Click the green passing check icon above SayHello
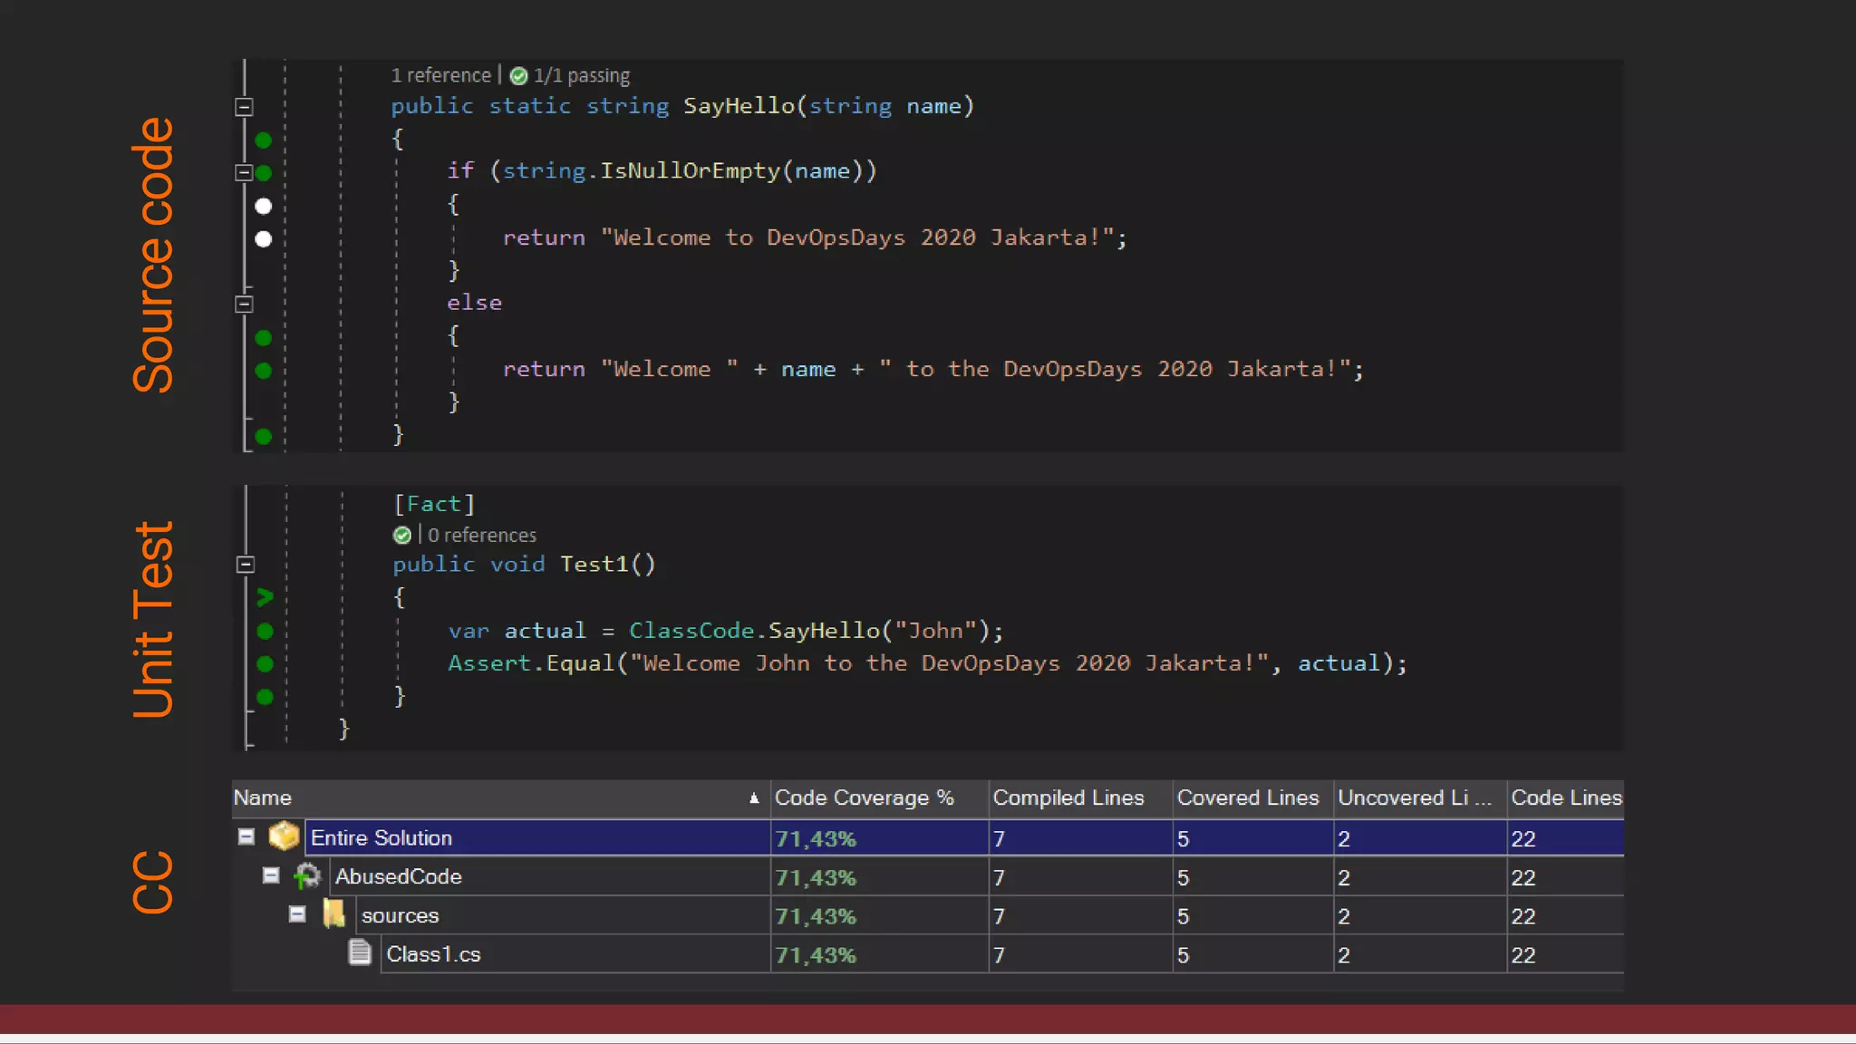1856x1044 pixels. 518,76
